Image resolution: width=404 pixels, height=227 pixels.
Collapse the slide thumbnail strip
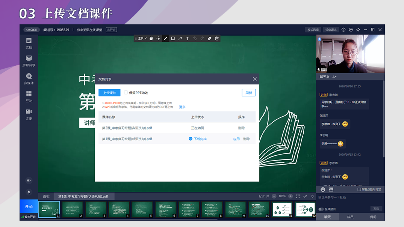tap(312, 196)
